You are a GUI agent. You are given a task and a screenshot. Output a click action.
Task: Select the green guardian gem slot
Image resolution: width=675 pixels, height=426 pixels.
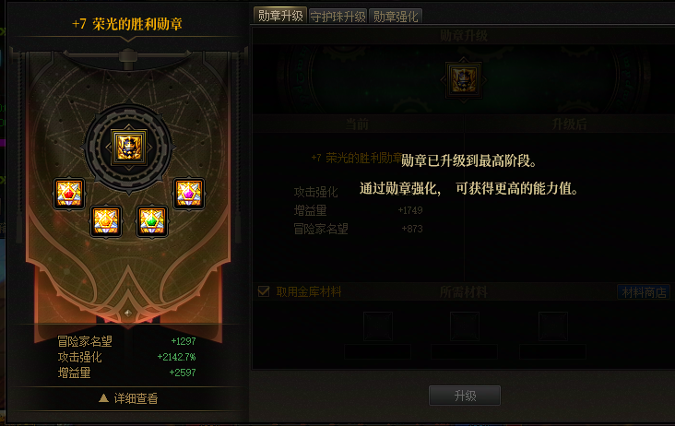[x=152, y=221]
